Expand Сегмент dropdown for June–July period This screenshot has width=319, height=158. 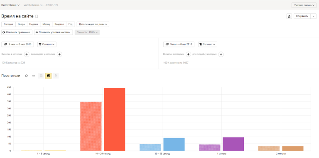47,44
